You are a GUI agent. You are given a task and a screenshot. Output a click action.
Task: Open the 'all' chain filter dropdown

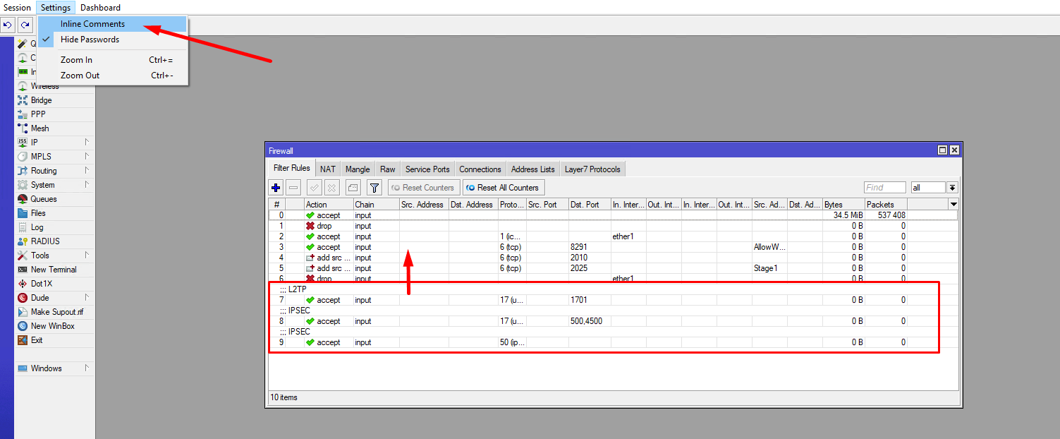click(952, 188)
